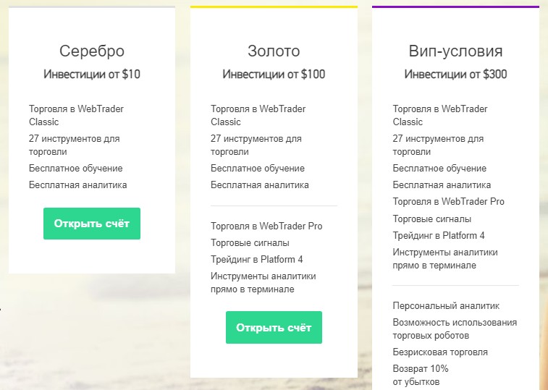Click "Возможность использования торговых роботов" feature
Image resolution: width=548 pixels, height=390 pixels.
(x=455, y=328)
